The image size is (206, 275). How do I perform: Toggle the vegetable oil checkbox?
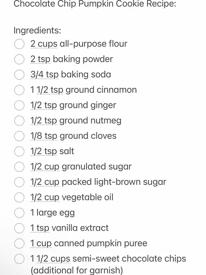[x=19, y=197]
